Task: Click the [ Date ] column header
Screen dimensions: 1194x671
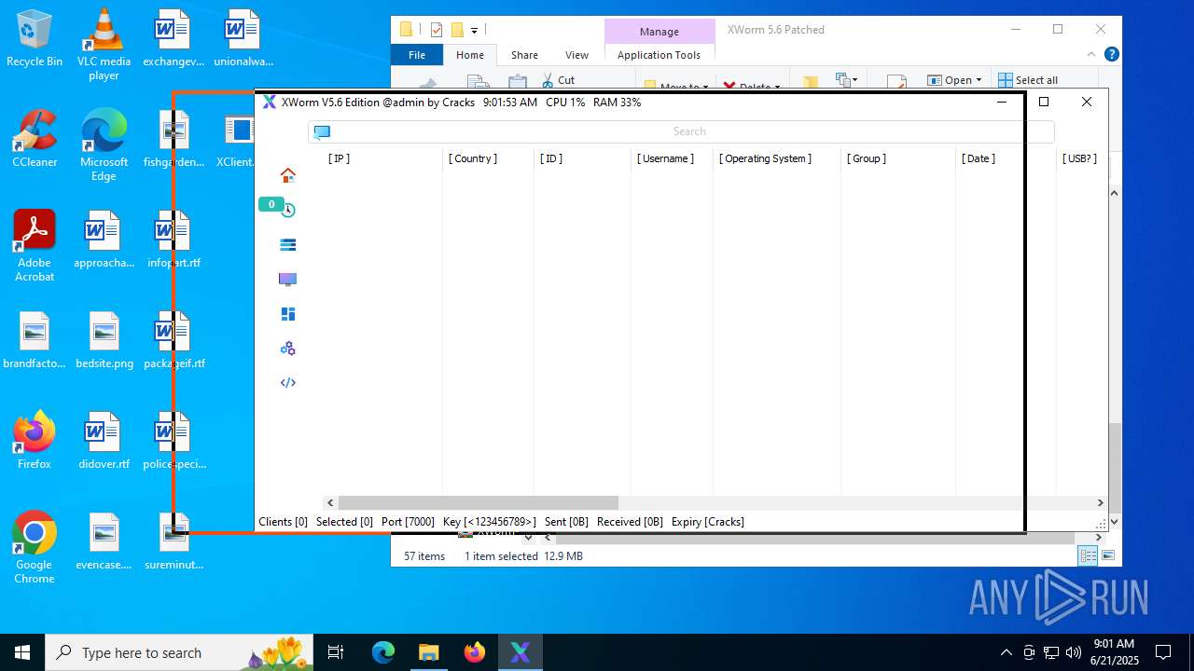Action: click(978, 158)
